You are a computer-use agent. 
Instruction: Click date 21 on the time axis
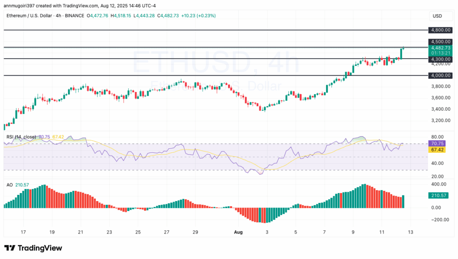pyautogui.click(x=81, y=232)
